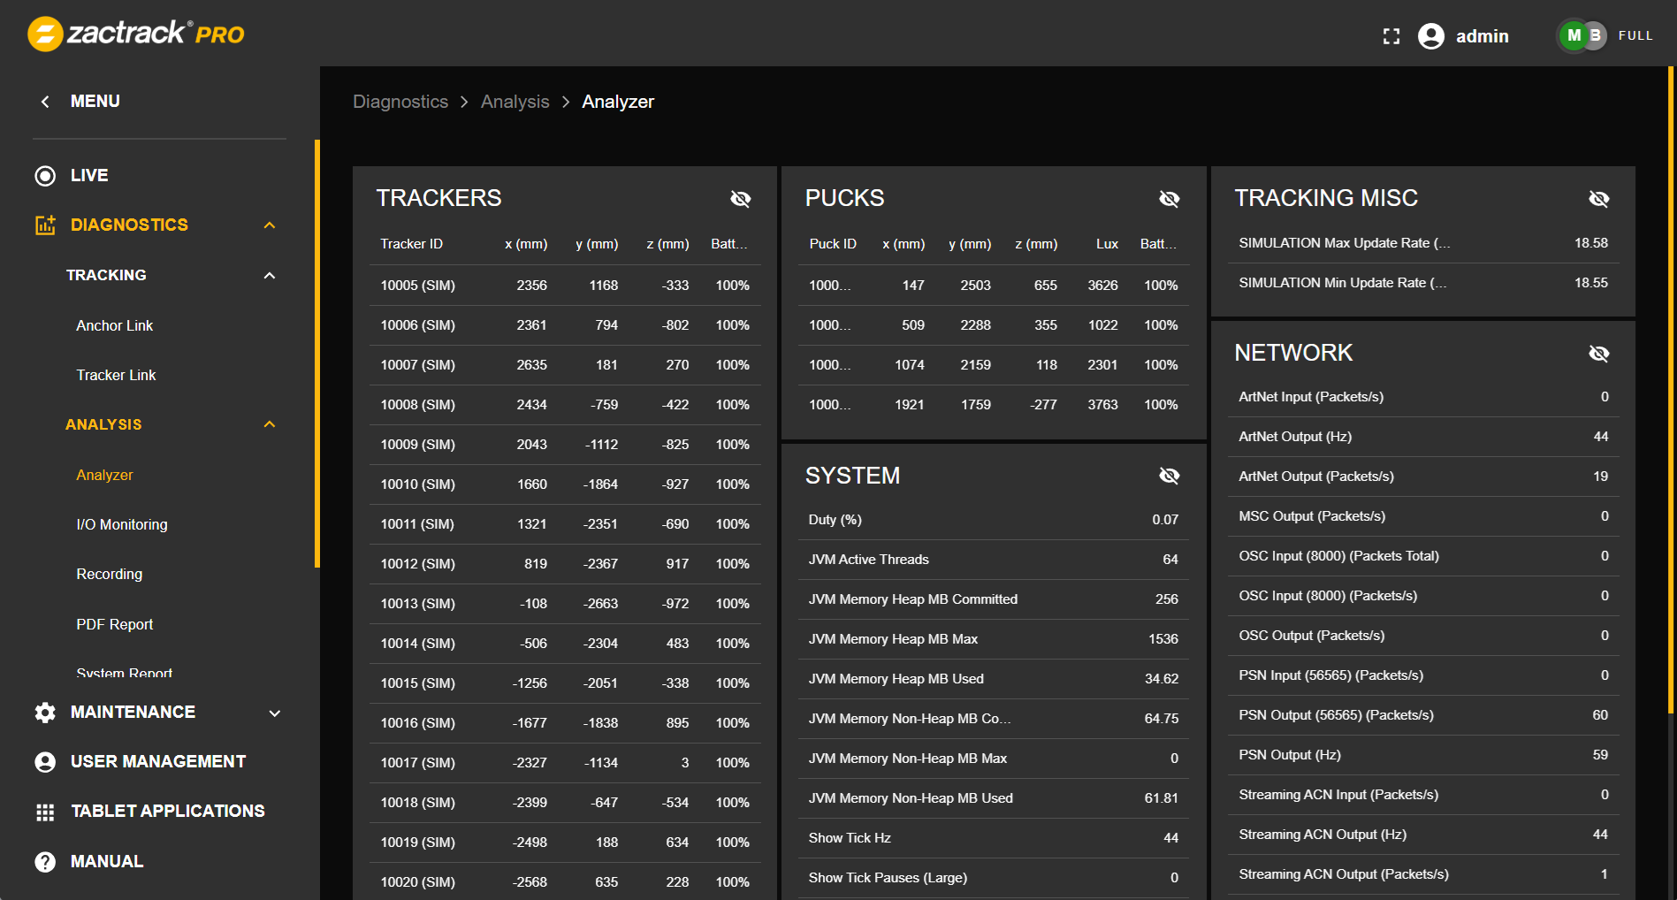Click the Diagnostics sidebar icon
Screen dimensions: 1677x900
tap(45, 225)
